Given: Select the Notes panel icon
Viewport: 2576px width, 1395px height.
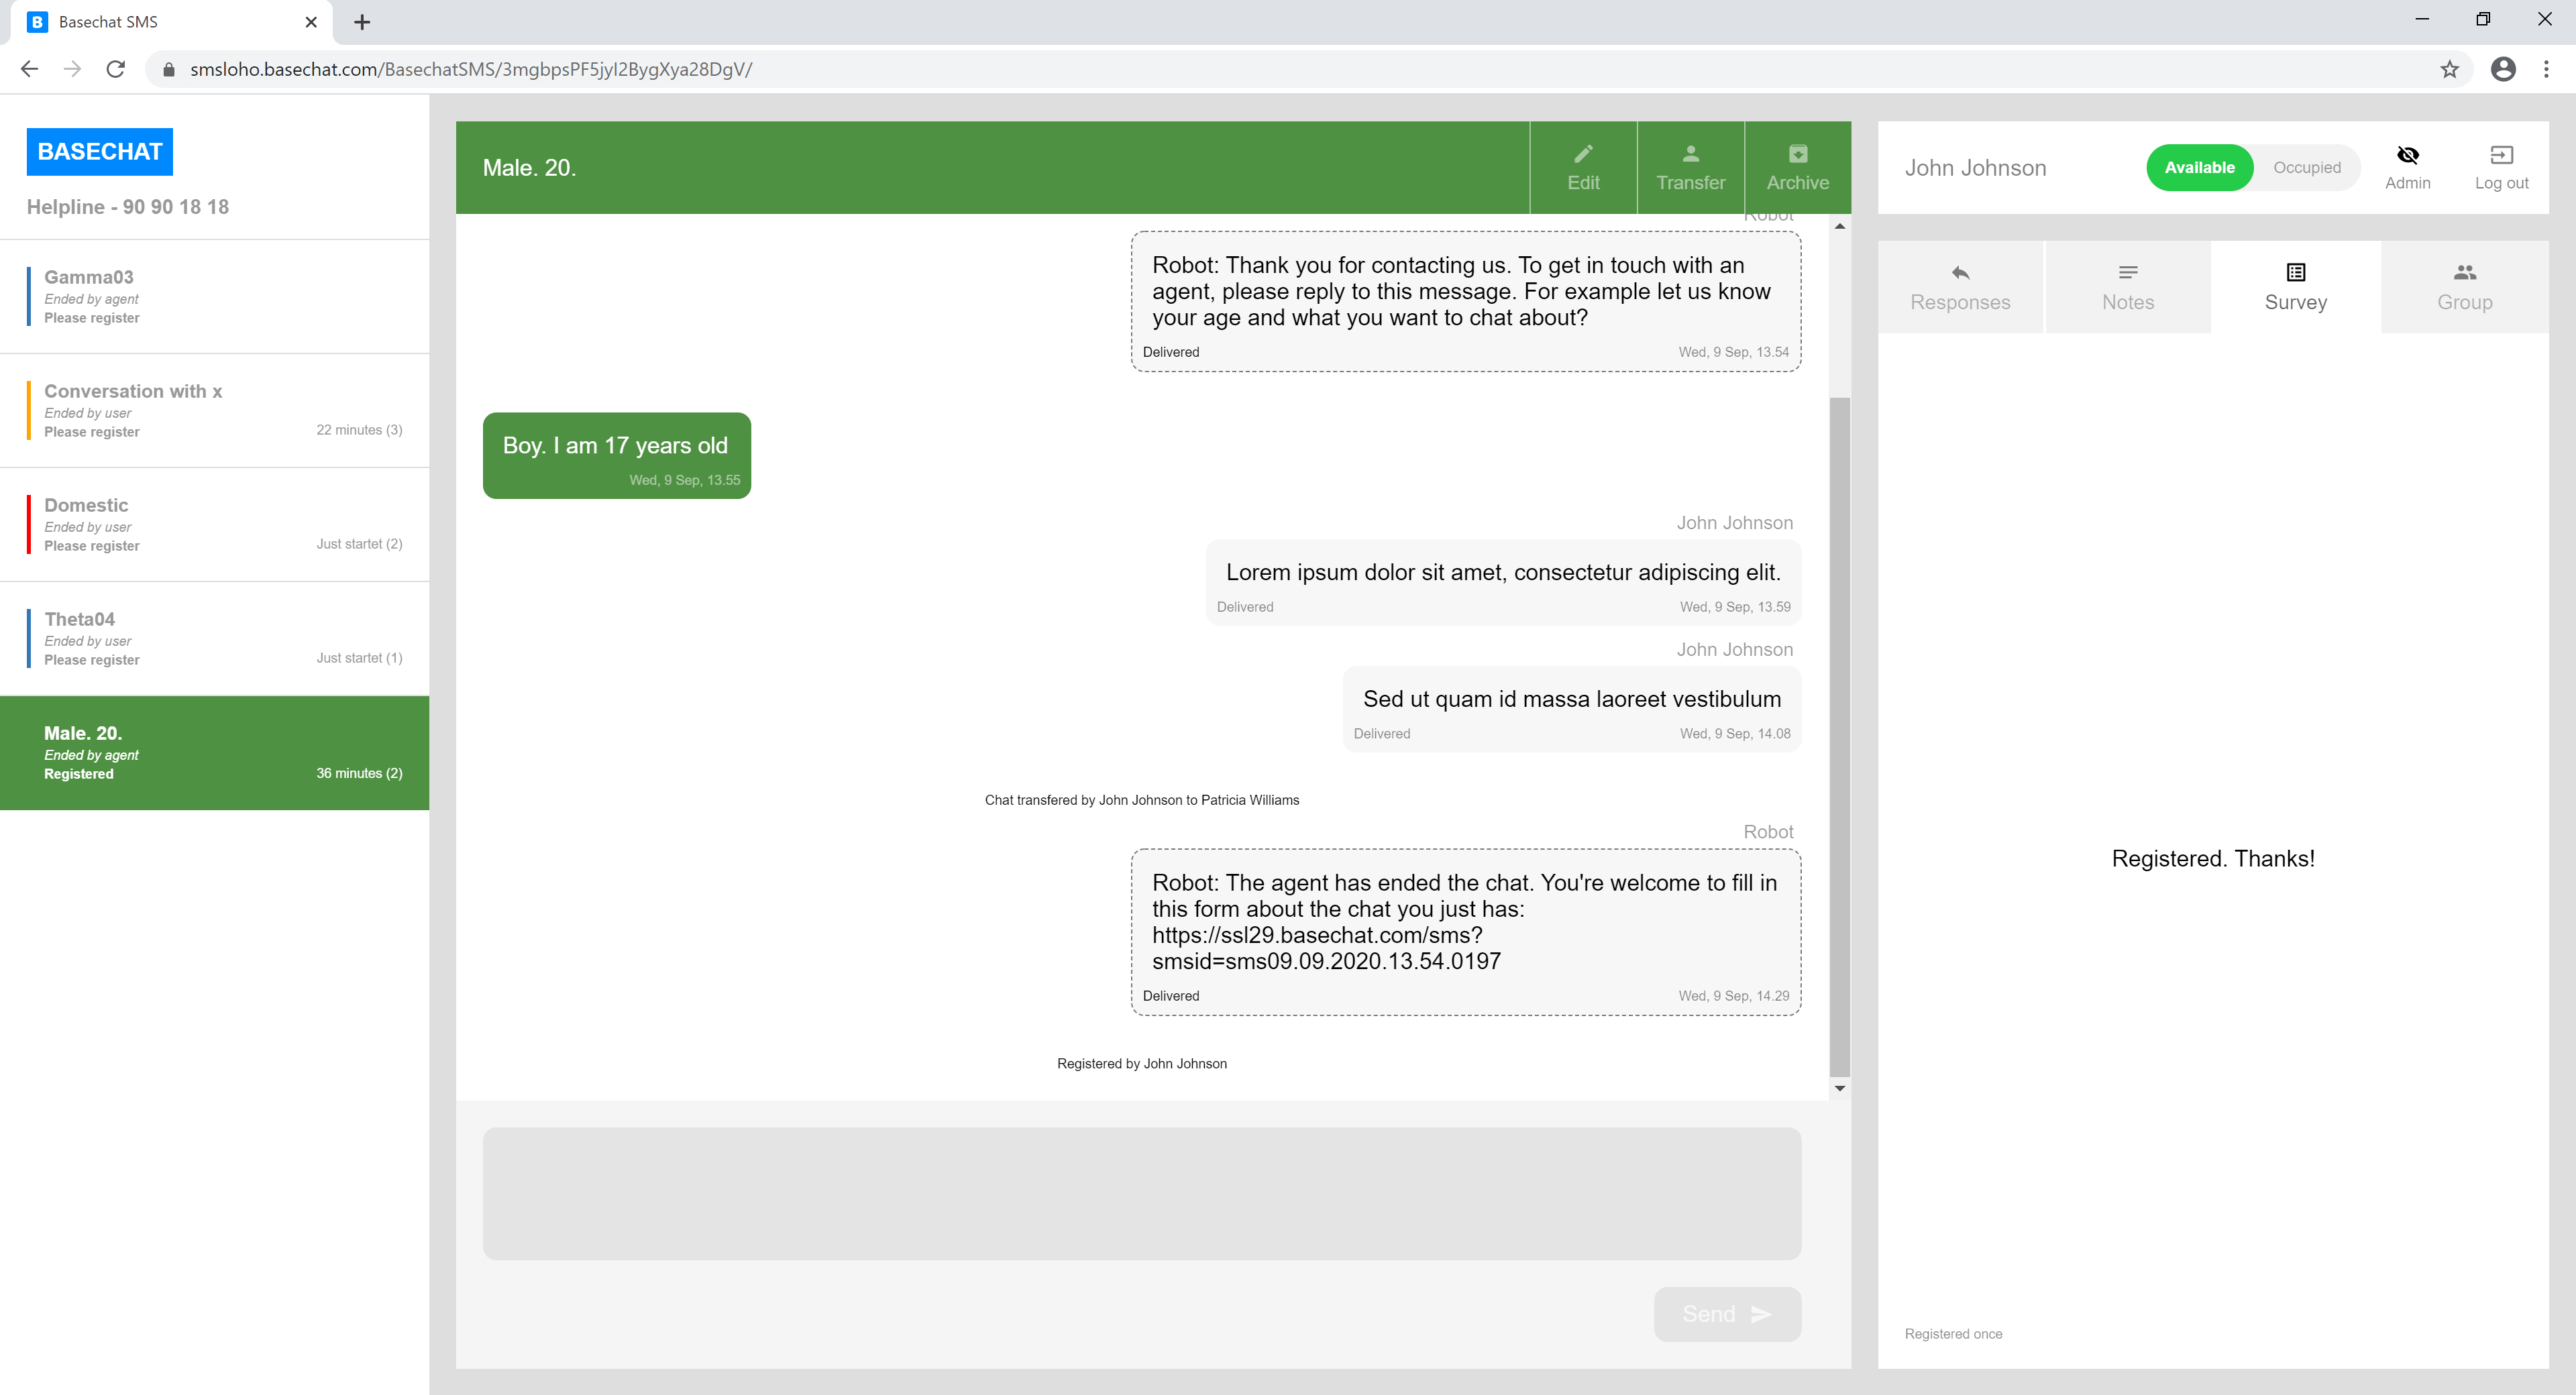Looking at the screenshot, I should coord(2128,286).
